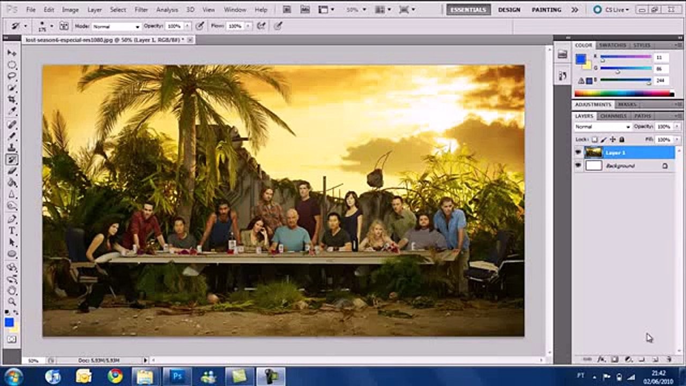This screenshot has width=686, height=386.
Task: Click the Essentials workspace button
Action: coord(468,10)
